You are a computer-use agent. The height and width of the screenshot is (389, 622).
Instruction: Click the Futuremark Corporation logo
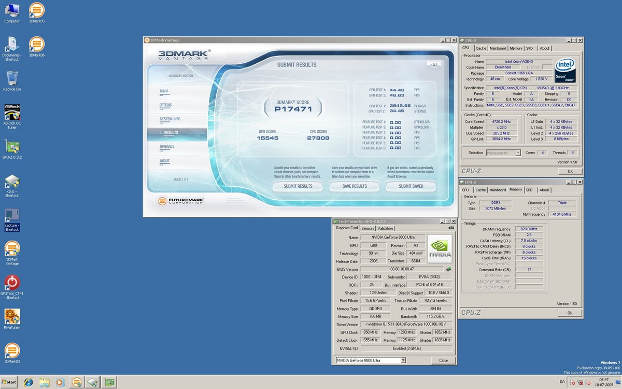pos(181,201)
